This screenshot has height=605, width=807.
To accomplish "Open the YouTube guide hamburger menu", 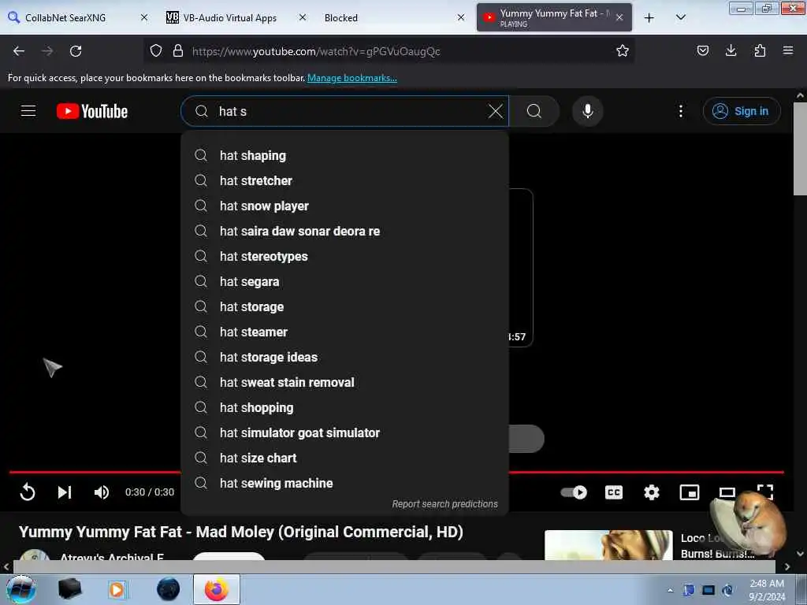I will pyautogui.click(x=28, y=111).
